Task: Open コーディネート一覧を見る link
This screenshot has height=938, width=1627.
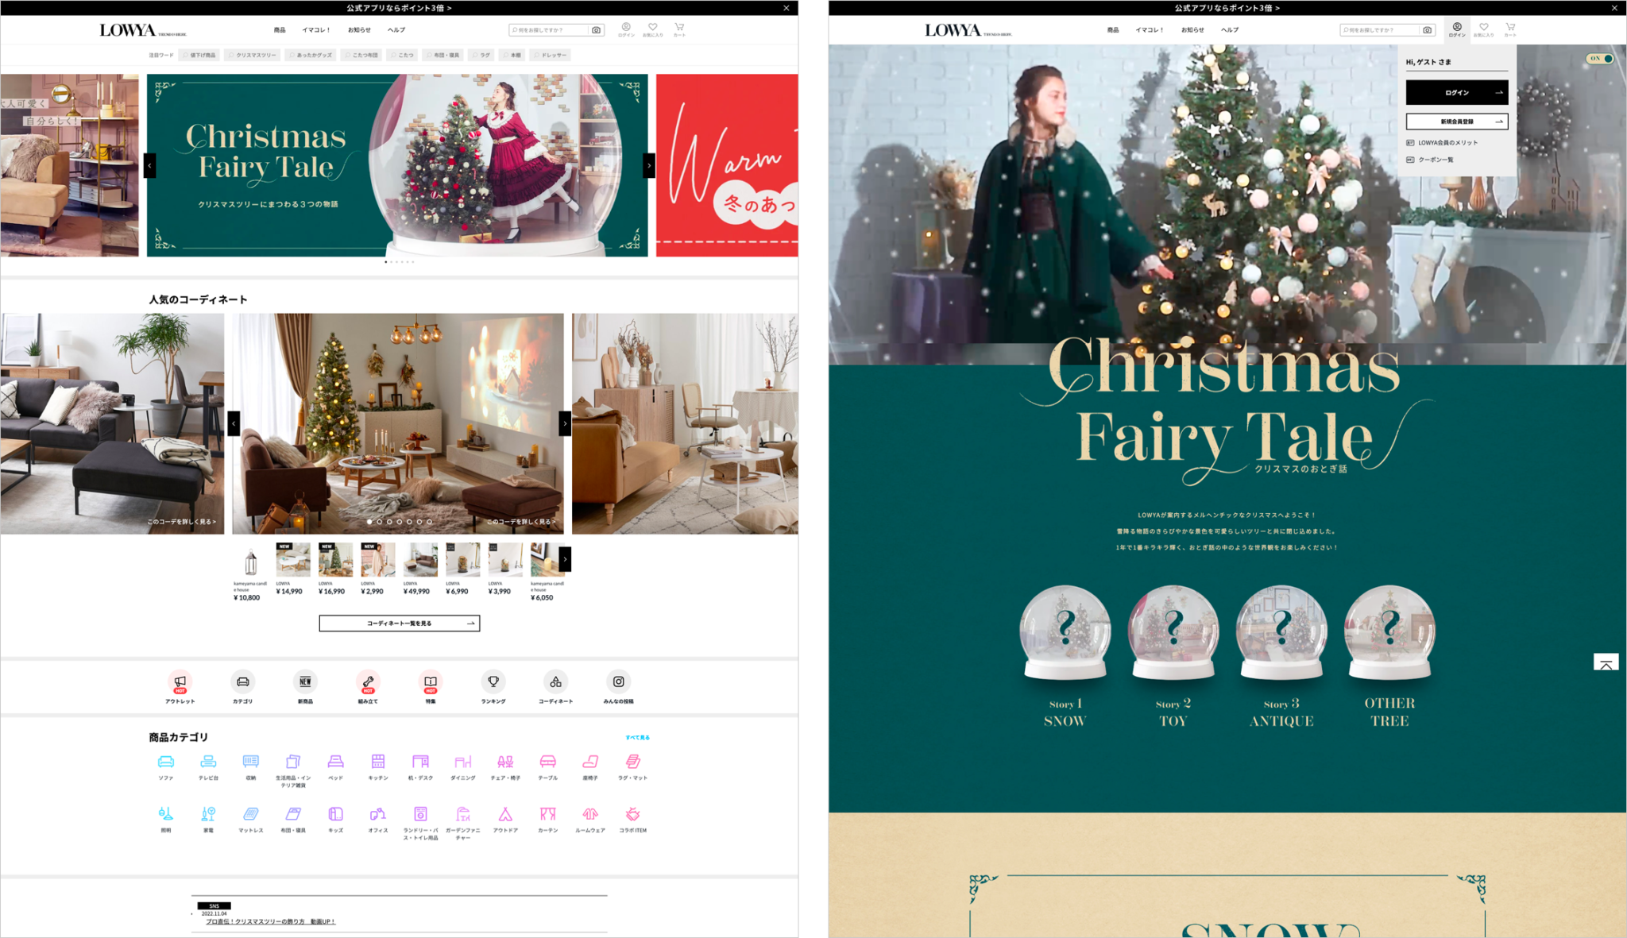Action: [399, 623]
